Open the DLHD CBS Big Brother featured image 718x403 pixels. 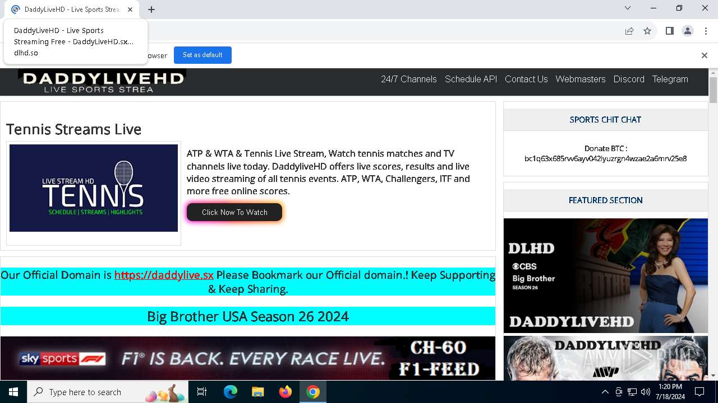click(x=606, y=275)
